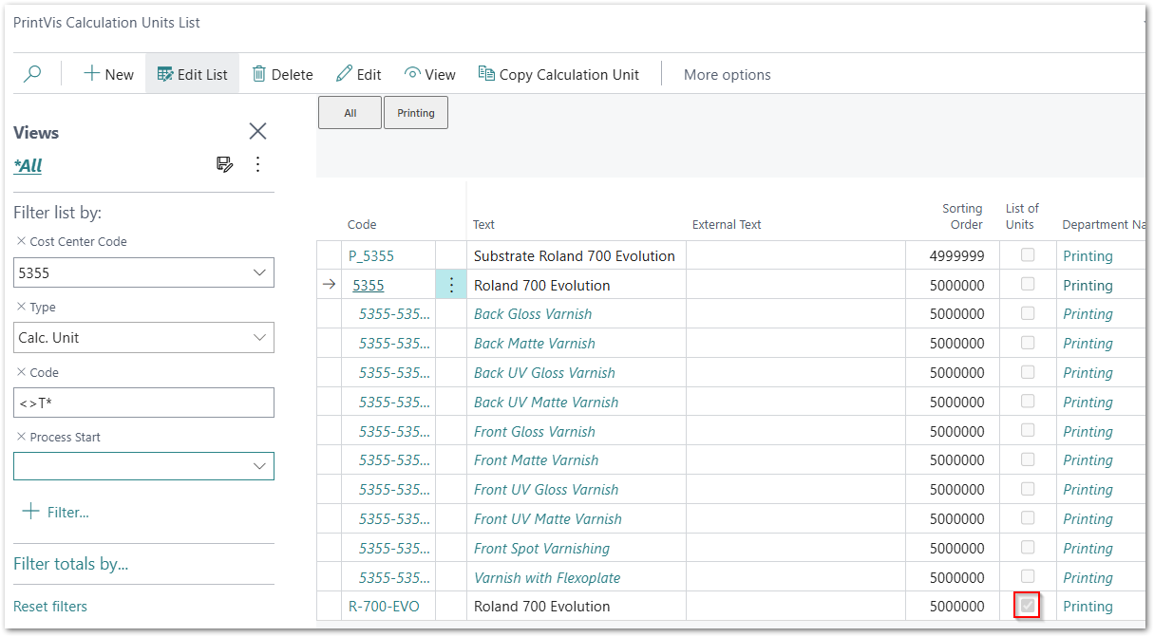Click the Edit pencil button
The height and width of the screenshot is (637, 1154).
click(x=358, y=74)
